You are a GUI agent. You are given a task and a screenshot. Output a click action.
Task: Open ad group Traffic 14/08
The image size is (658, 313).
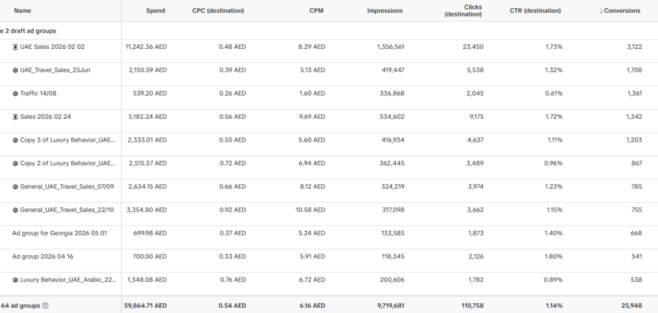click(38, 94)
